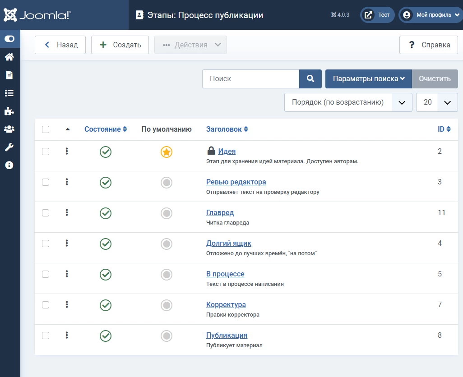This screenshot has width=463, height=377.
Task: Open the Справка help button
Action: pyautogui.click(x=429, y=45)
